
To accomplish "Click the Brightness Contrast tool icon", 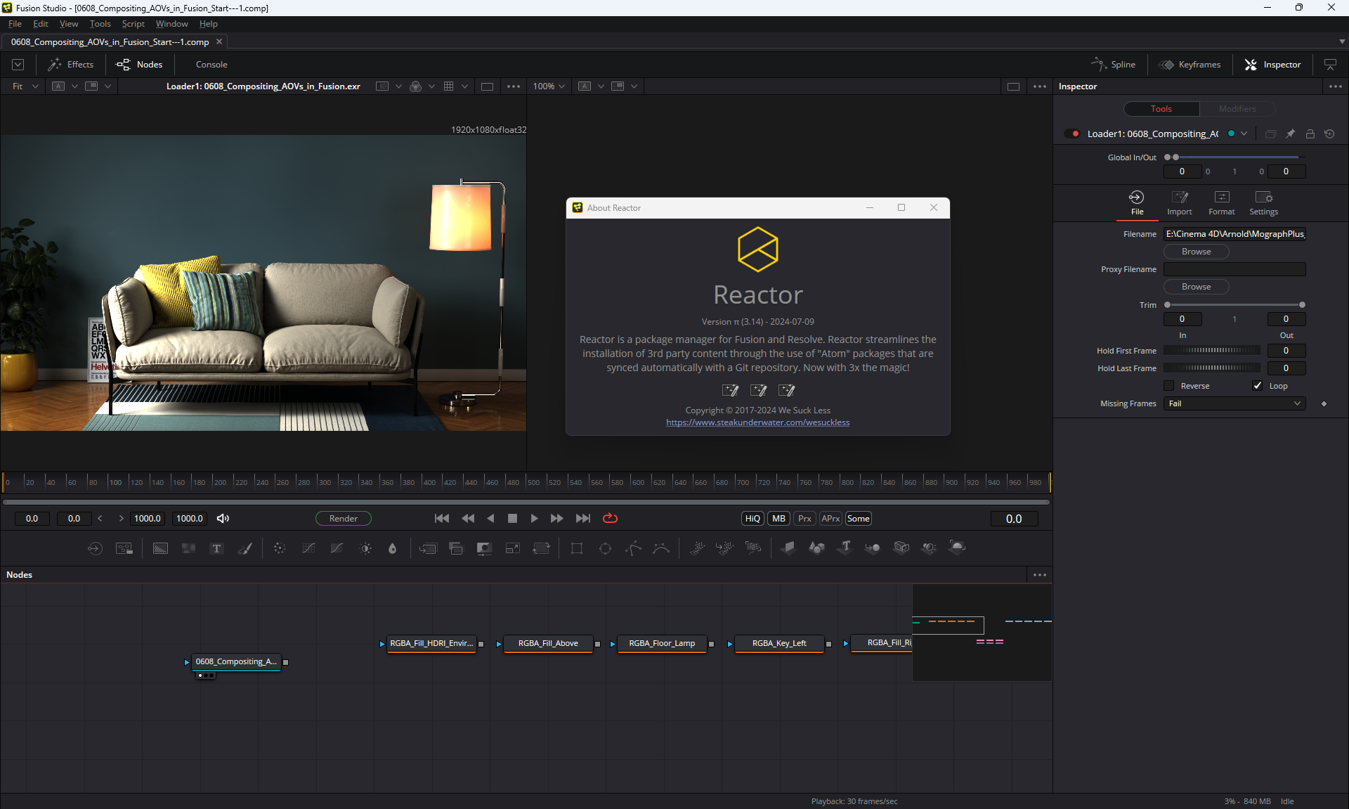I will click(x=365, y=548).
